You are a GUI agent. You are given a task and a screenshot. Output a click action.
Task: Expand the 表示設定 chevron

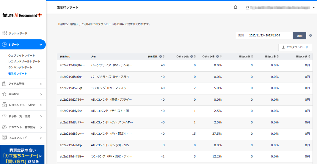point(41,94)
